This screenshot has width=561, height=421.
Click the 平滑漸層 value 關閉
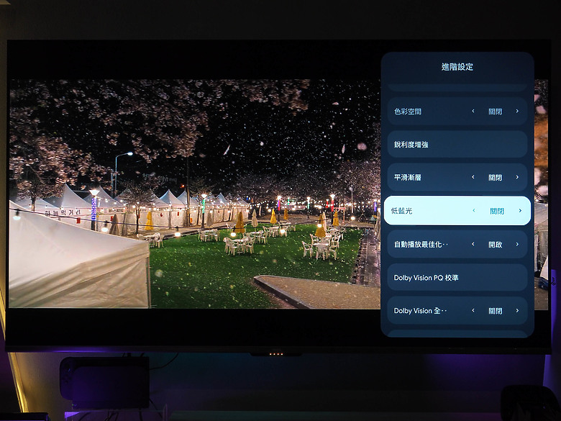[x=495, y=177]
